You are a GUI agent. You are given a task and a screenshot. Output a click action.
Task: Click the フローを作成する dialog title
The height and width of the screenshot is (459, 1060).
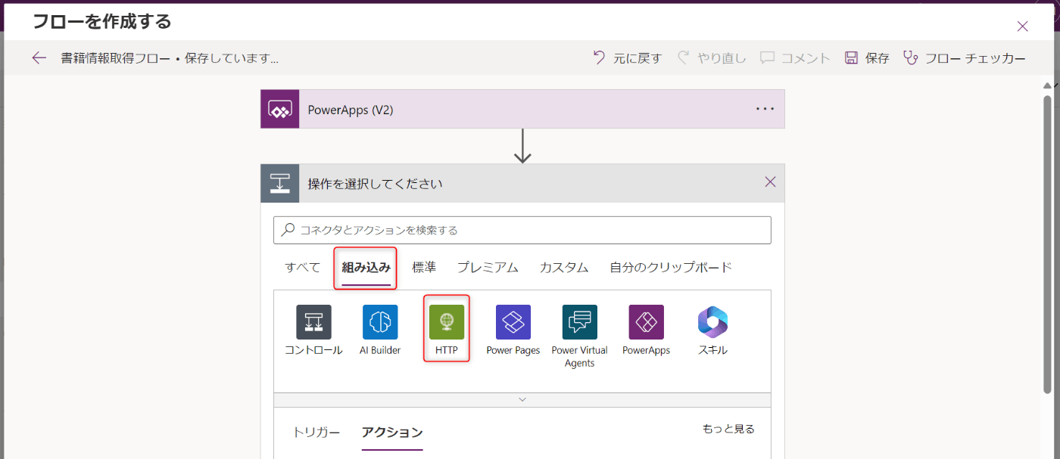[101, 21]
